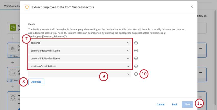Remove the emailNav/emailAddress field row

[x=136, y=66]
